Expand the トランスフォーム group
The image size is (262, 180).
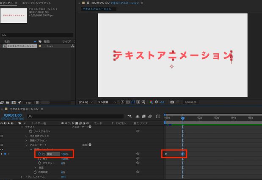(x=22, y=177)
